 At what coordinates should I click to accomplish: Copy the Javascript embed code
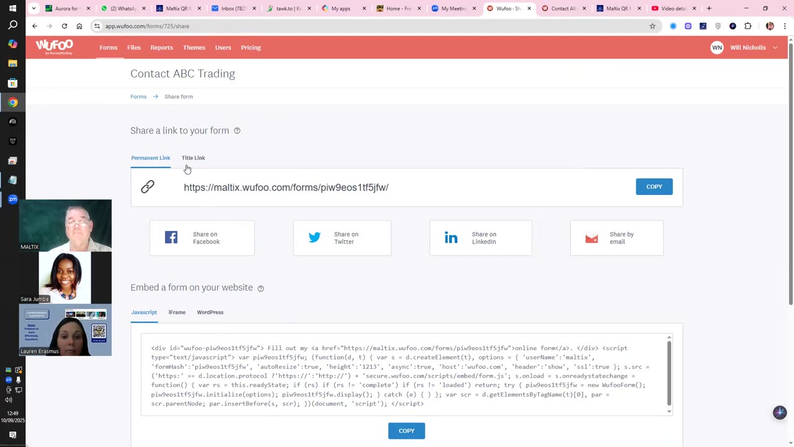tap(406, 431)
